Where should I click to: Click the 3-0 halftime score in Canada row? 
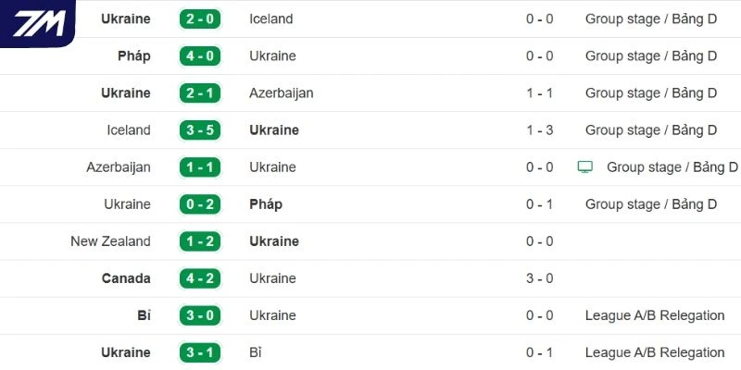[x=540, y=278]
